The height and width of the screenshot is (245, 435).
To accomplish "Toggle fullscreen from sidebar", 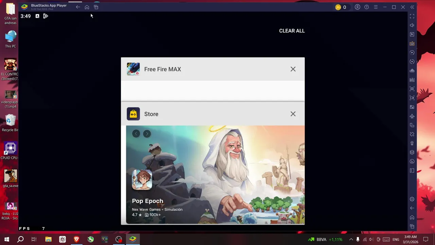I will (412, 16).
